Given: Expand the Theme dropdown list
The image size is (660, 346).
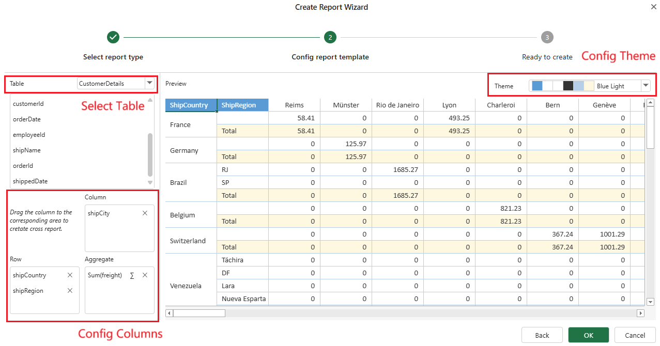Looking at the screenshot, I should point(646,86).
